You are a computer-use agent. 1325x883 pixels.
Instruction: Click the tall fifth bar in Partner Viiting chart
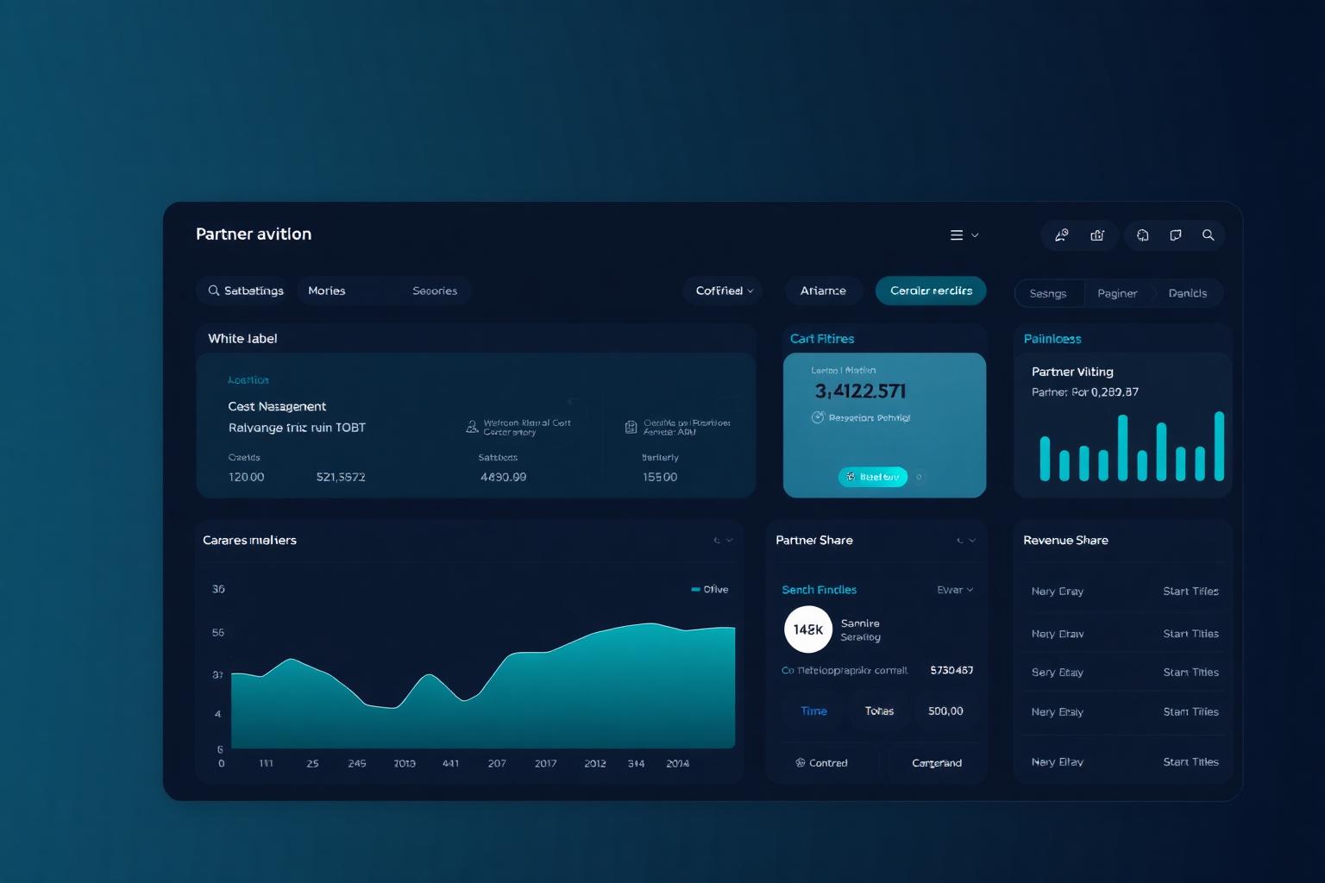1122,448
